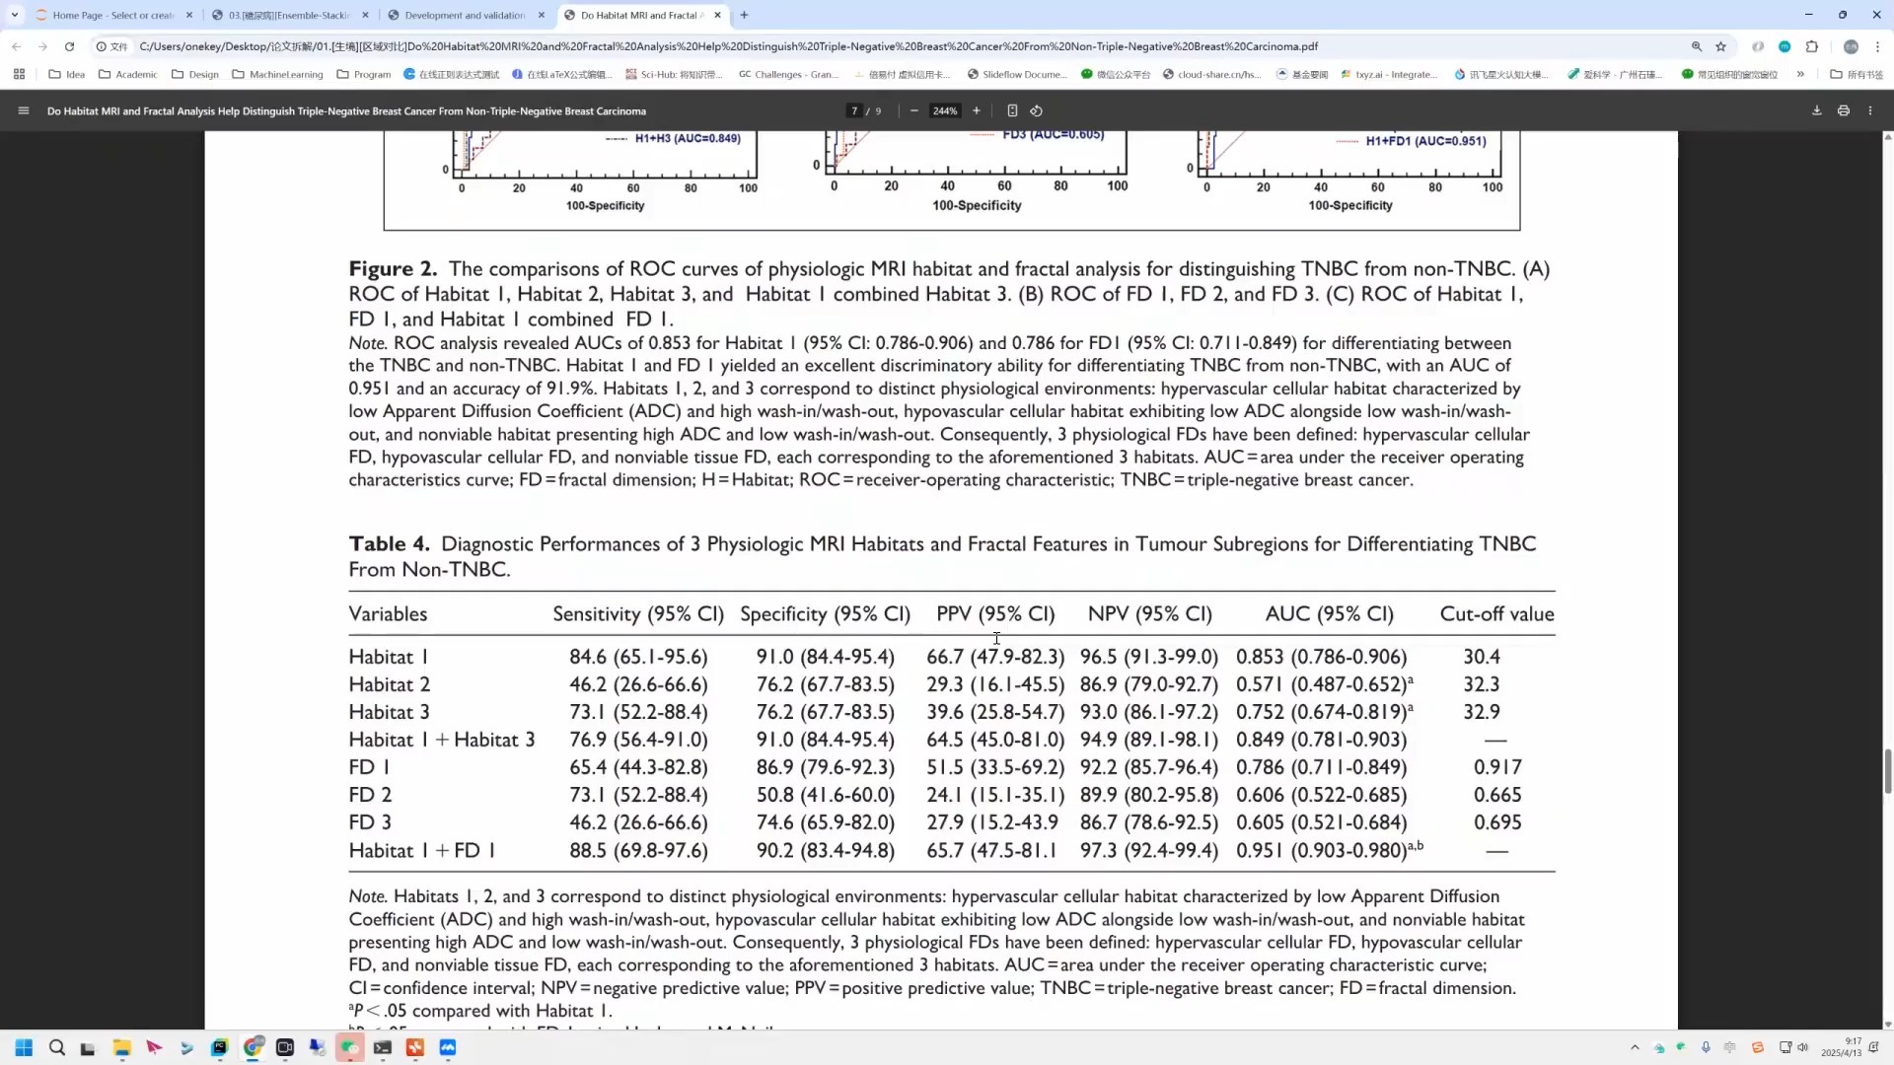The height and width of the screenshot is (1065, 1894).
Task: Click the Cut-off value column header
Action: pyautogui.click(x=1496, y=613)
